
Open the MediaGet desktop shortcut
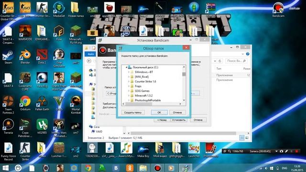59,10
